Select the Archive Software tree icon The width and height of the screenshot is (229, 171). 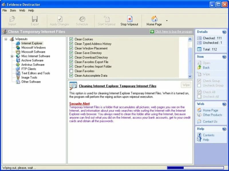pos(18,60)
